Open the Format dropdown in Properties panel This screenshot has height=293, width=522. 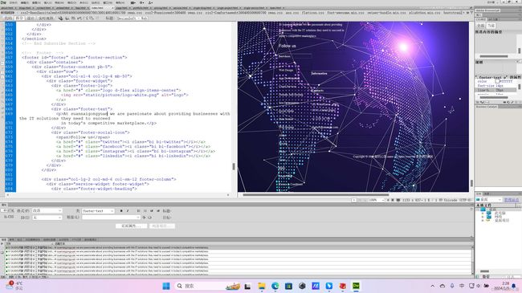(x=47, y=211)
